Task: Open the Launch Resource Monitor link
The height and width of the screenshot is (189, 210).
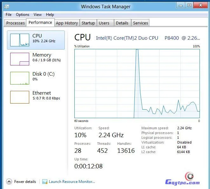Action: coord(72,182)
